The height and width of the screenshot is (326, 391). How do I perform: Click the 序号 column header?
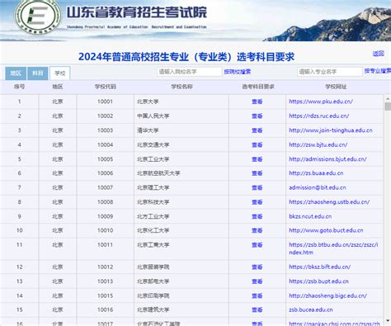(x=19, y=87)
